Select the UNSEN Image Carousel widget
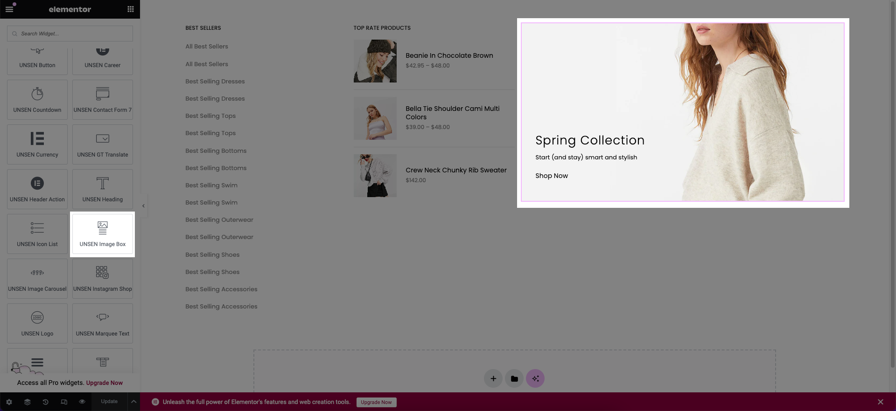 tap(37, 279)
